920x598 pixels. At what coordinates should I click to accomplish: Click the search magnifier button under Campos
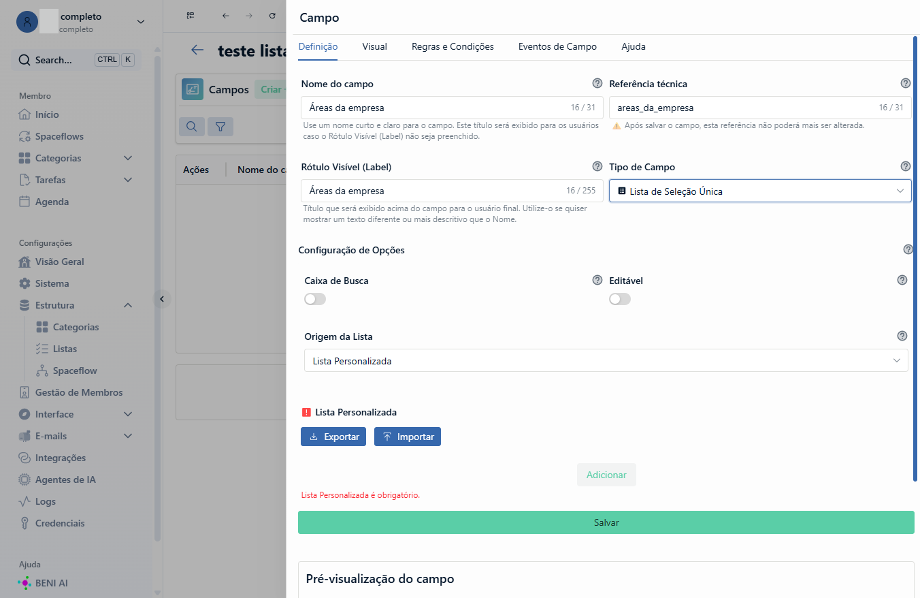pos(192,126)
